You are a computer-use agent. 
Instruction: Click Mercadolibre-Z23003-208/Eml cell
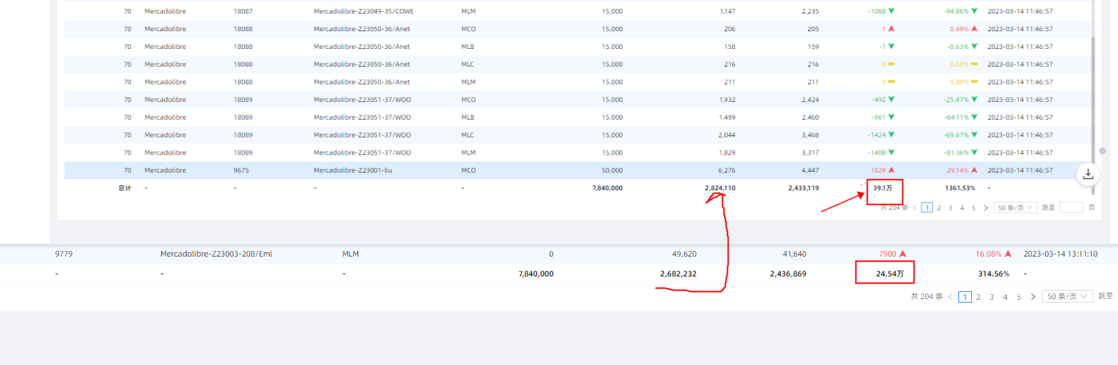pyautogui.click(x=216, y=254)
